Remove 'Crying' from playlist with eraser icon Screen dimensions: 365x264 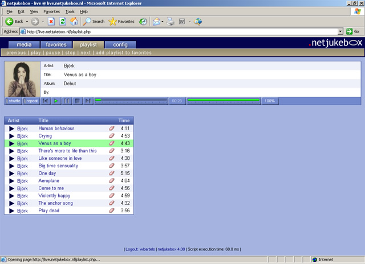[112, 136]
